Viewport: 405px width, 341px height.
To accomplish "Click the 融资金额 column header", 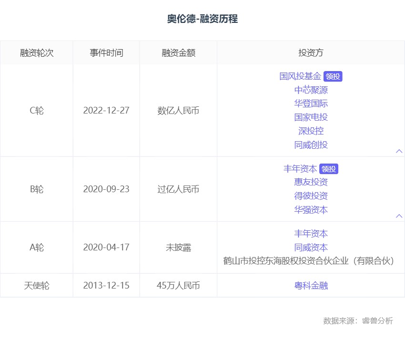I will [x=179, y=53].
